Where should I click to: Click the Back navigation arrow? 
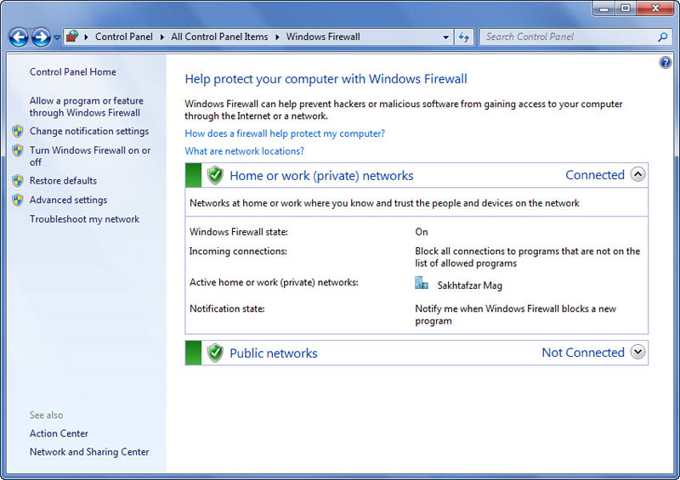19,37
